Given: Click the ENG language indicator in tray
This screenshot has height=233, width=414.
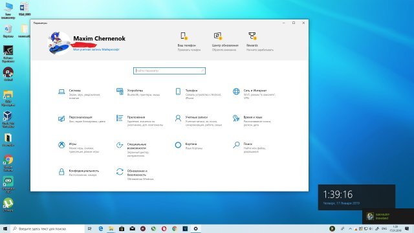Looking at the screenshot, I should (384, 228).
